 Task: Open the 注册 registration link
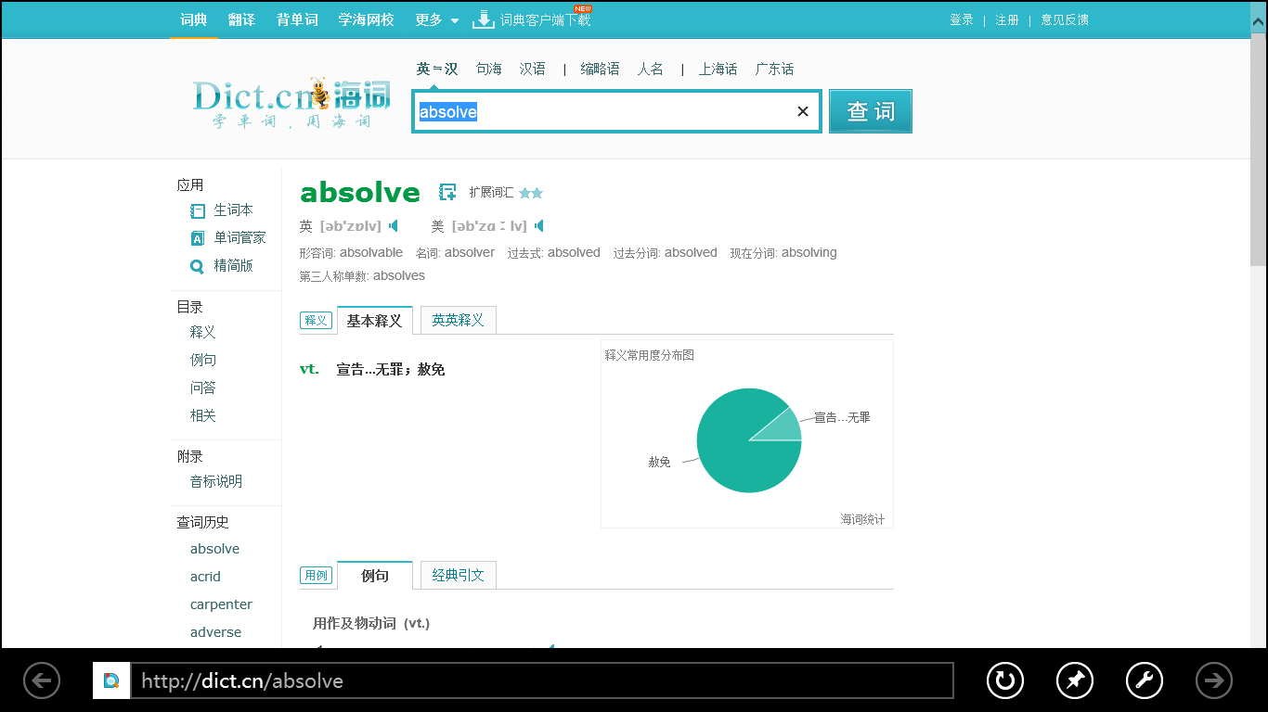point(1007,19)
